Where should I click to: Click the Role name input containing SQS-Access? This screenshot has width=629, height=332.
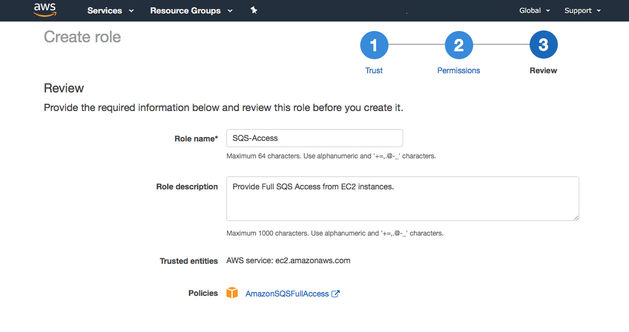314,138
